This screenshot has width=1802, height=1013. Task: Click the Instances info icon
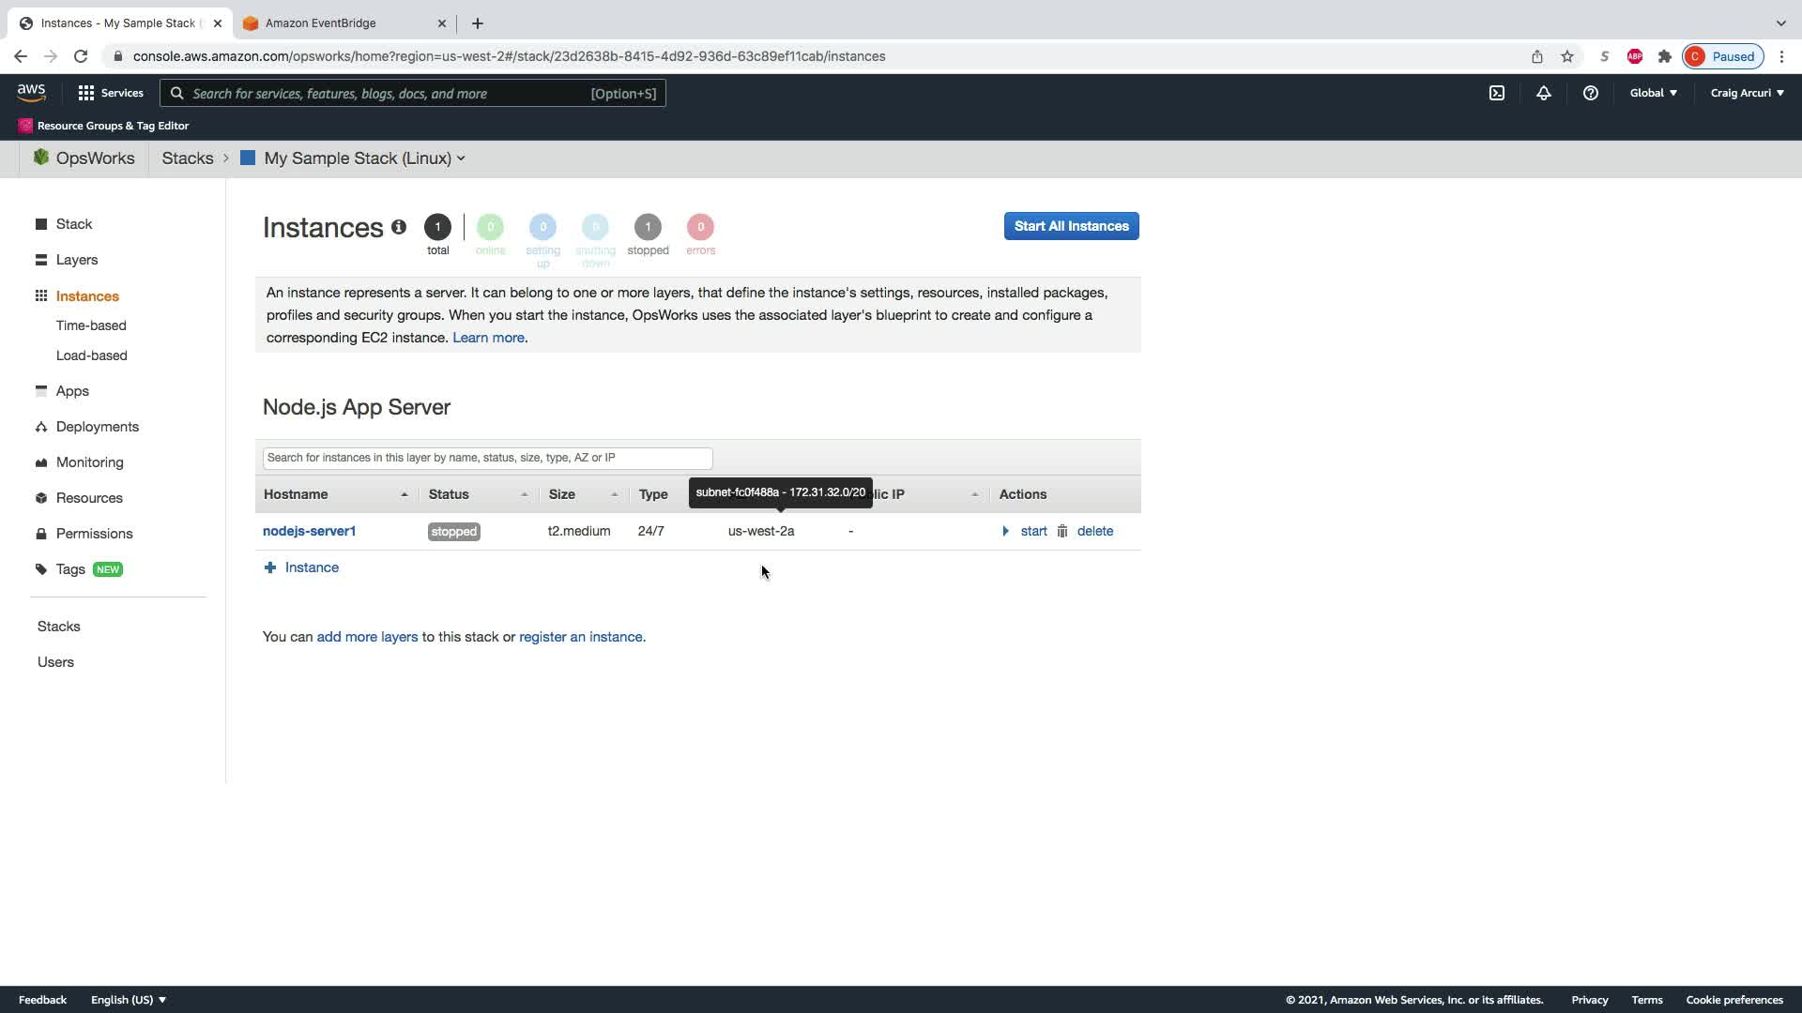pos(399,227)
